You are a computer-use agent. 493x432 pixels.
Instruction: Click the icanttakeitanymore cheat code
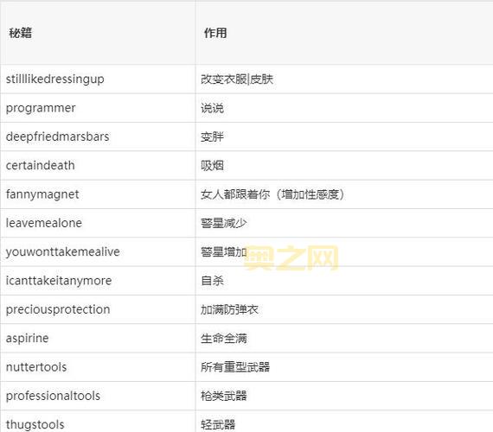(59, 281)
